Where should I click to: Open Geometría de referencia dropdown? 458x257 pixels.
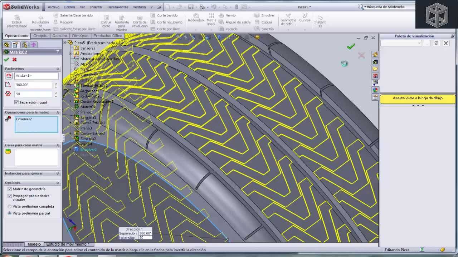(x=288, y=30)
